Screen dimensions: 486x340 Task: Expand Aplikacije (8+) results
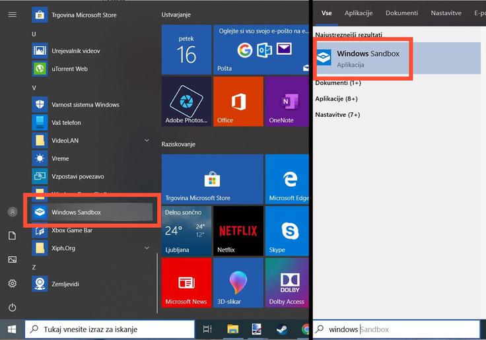click(336, 99)
